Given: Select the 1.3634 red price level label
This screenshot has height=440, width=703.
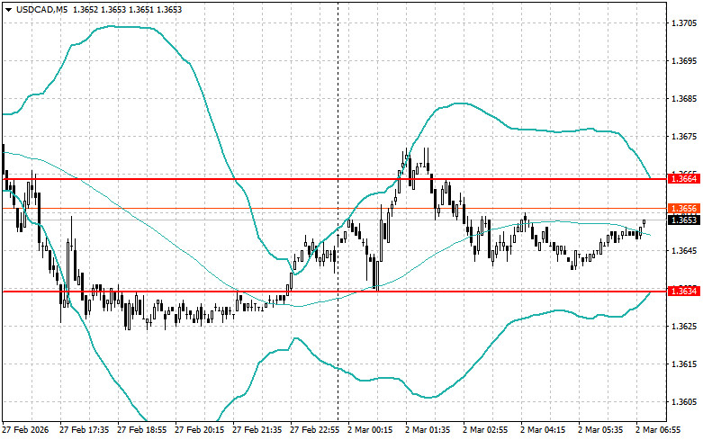Looking at the screenshot, I should click(684, 292).
